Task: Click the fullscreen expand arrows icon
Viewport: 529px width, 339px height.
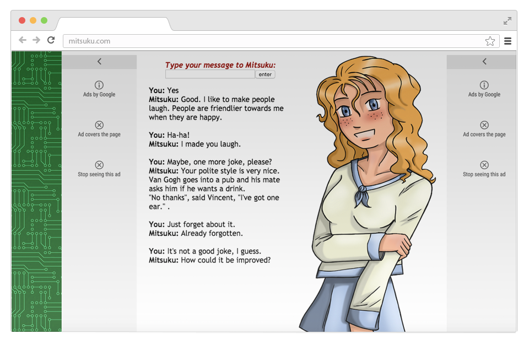Action: tap(508, 21)
